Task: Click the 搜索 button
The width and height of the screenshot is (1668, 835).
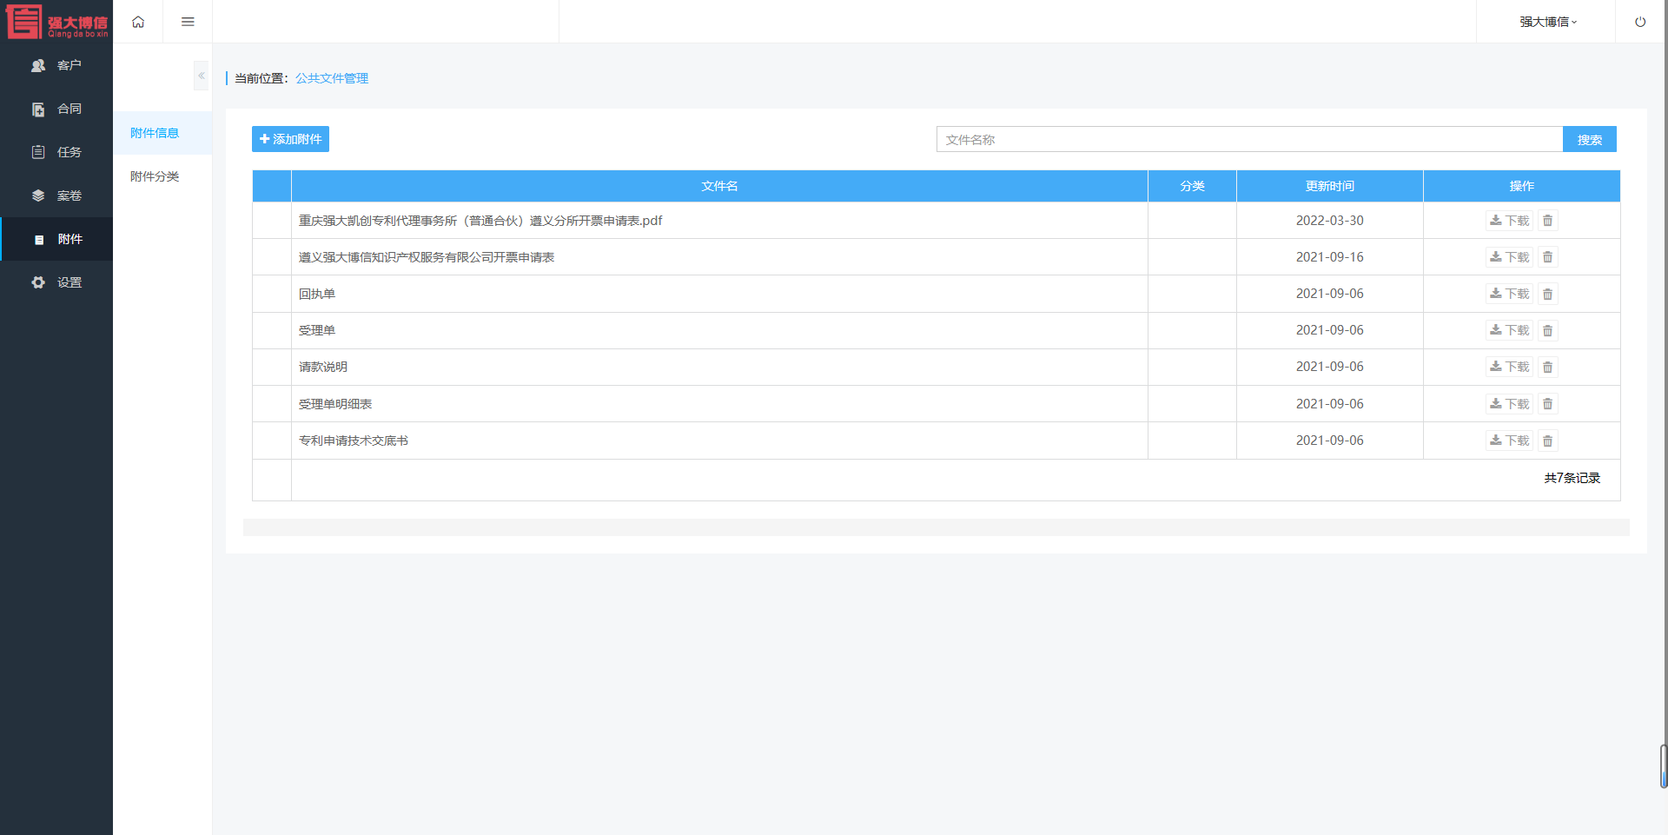Action: click(x=1590, y=139)
